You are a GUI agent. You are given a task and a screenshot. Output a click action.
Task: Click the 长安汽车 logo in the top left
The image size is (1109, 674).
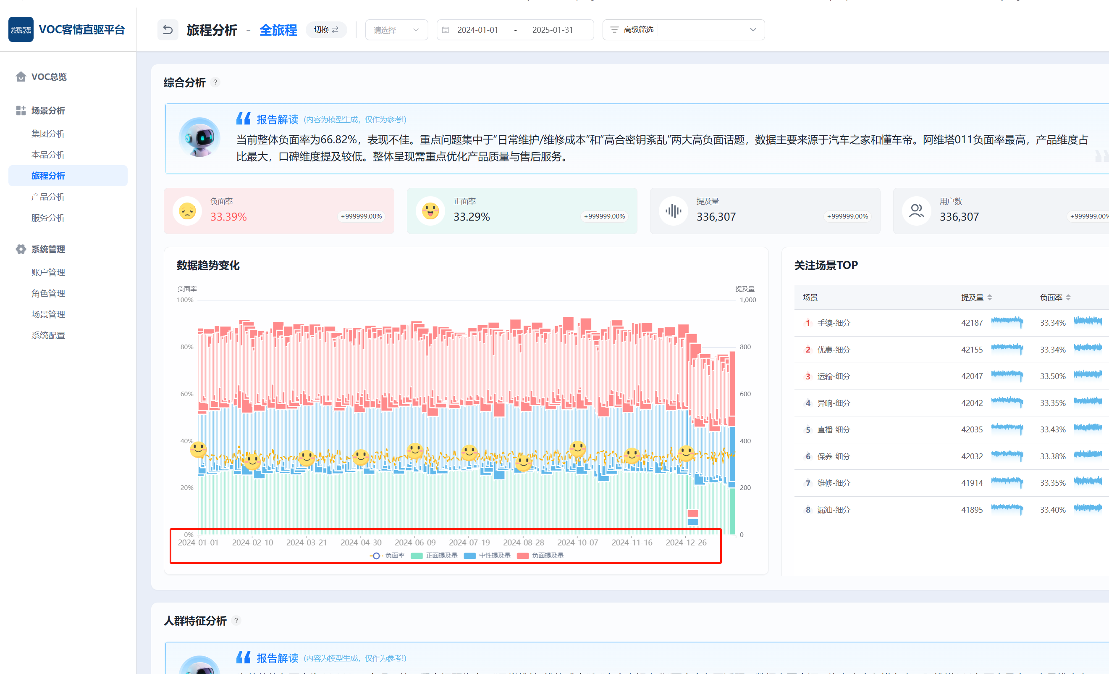21,30
